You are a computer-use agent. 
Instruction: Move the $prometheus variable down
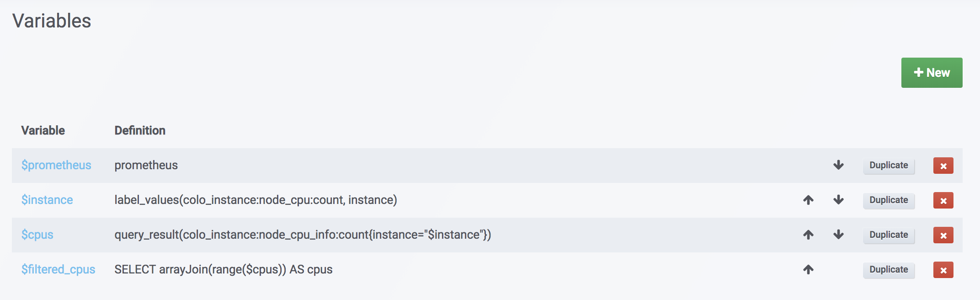839,166
